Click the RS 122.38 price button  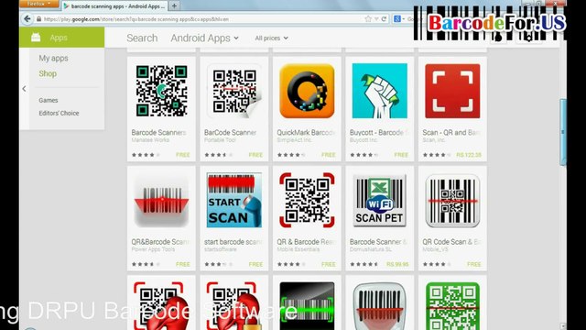coord(469,155)
